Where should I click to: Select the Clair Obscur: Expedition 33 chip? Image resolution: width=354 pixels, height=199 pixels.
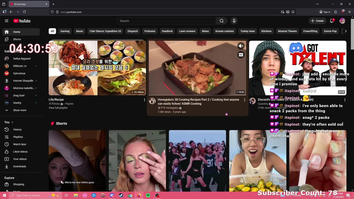tap(105, 31)
